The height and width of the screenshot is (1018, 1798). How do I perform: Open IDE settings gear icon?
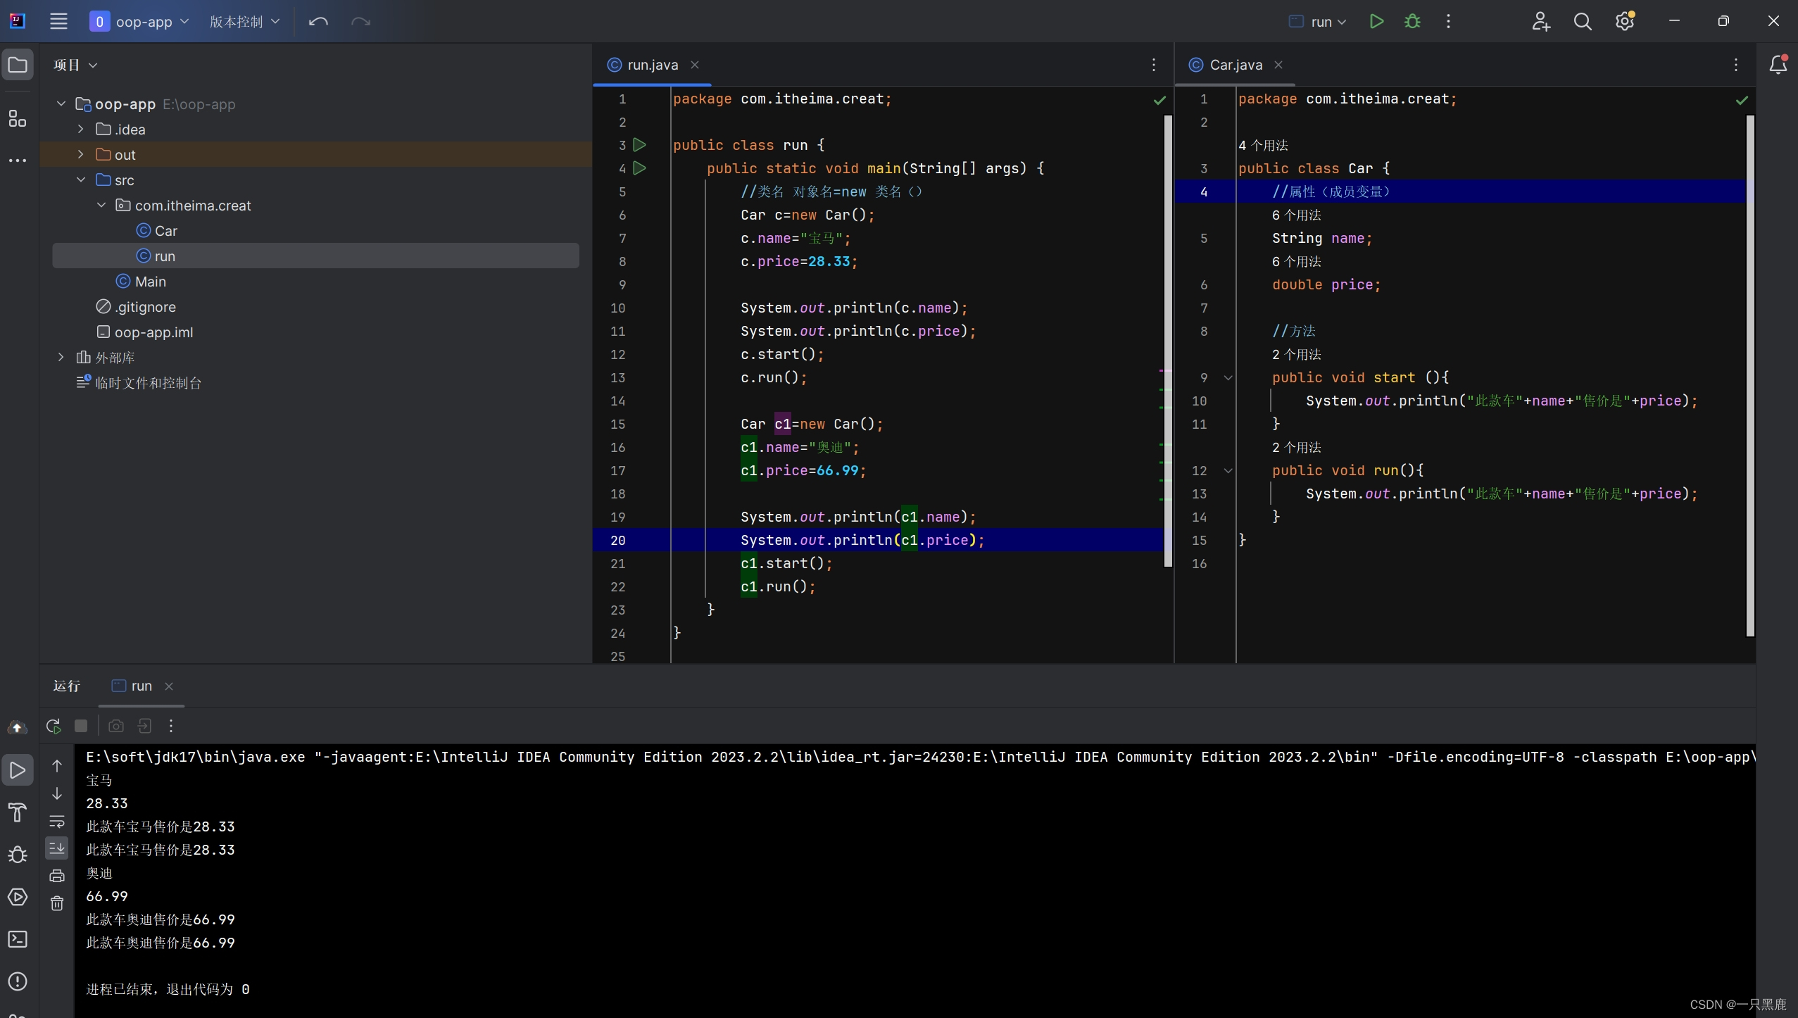1625,21
